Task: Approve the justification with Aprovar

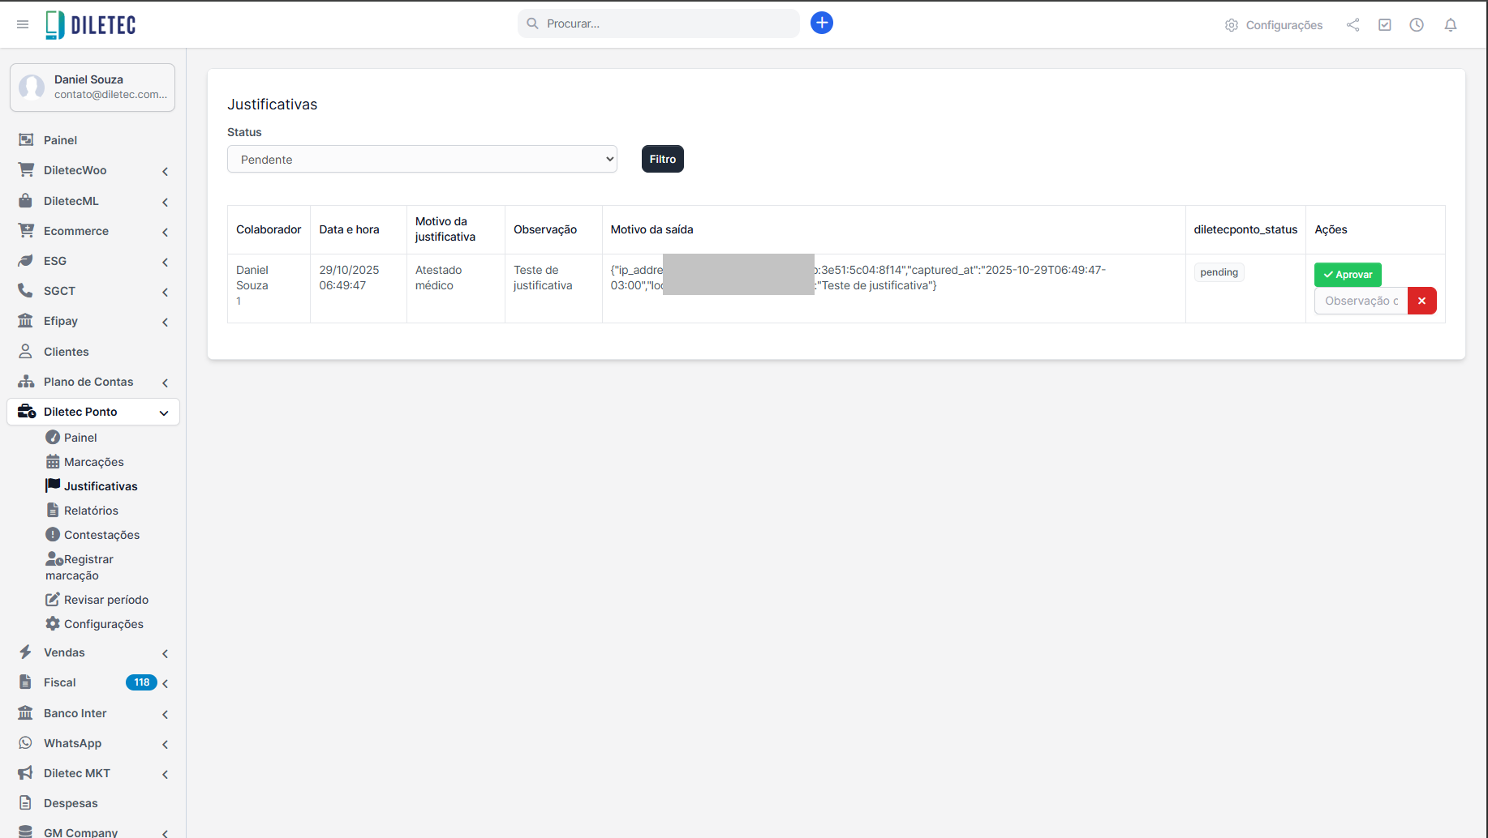Action: pos(1347,275)
